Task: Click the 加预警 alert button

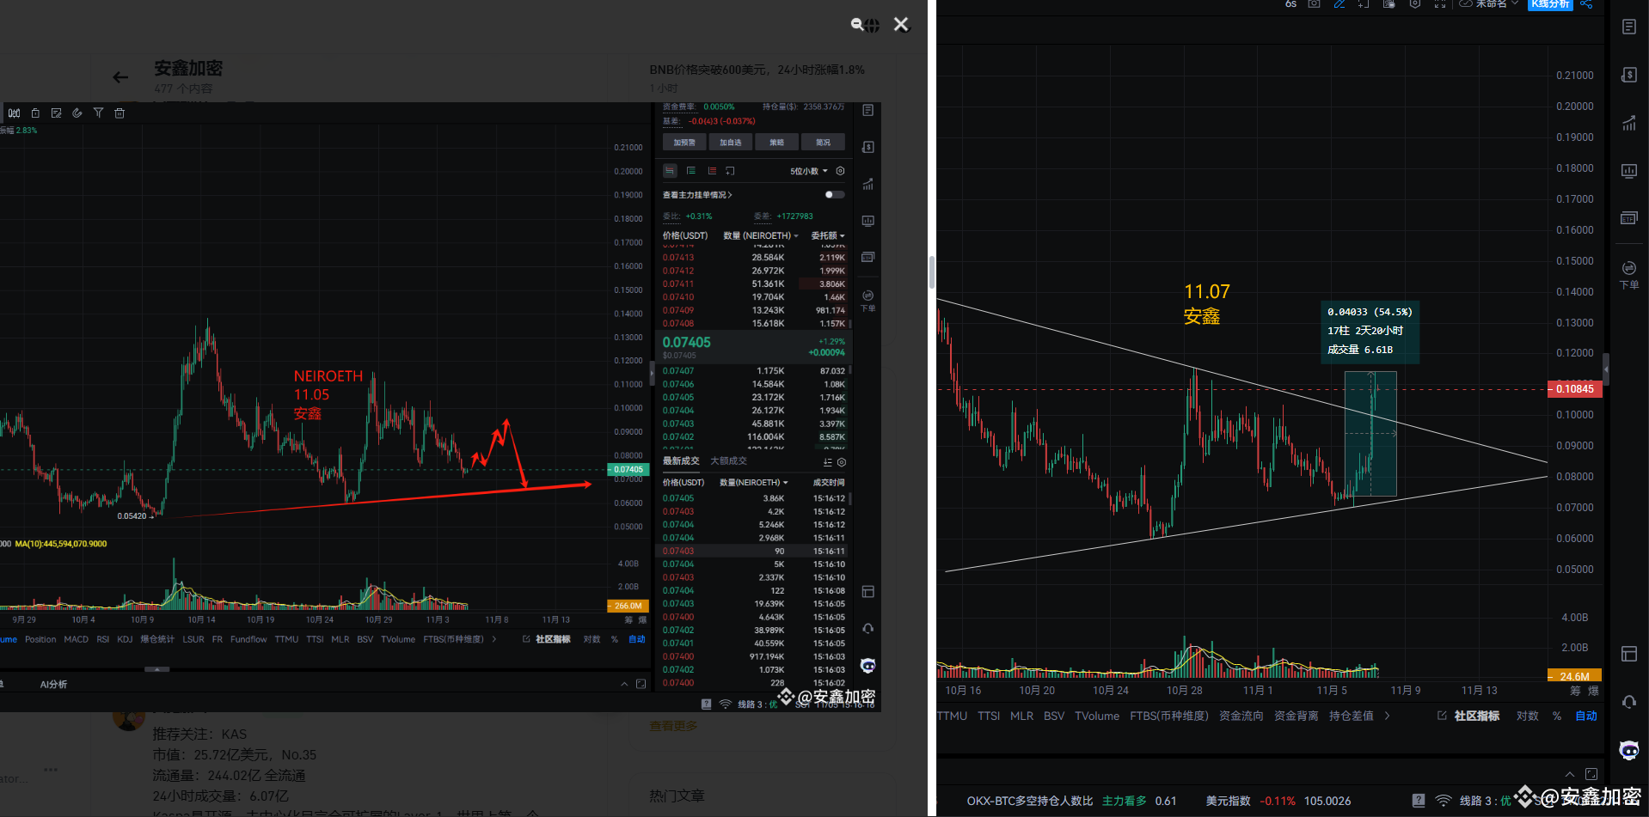Action: pyautogui.click(x=684, y=142)
